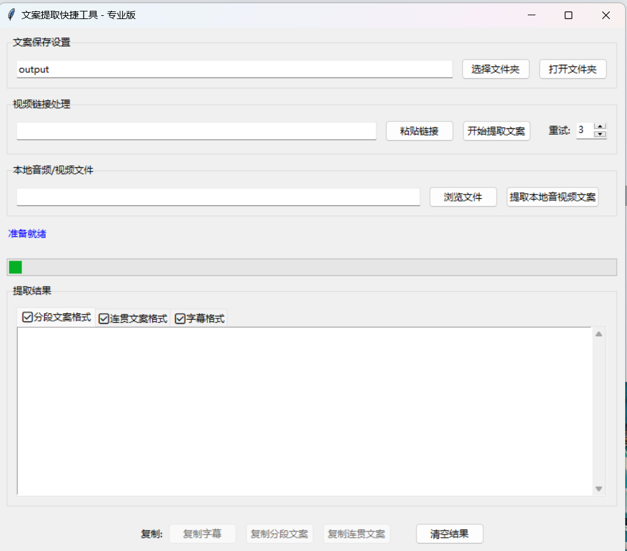Enable the 分段文案格式 checkbox

27,317
